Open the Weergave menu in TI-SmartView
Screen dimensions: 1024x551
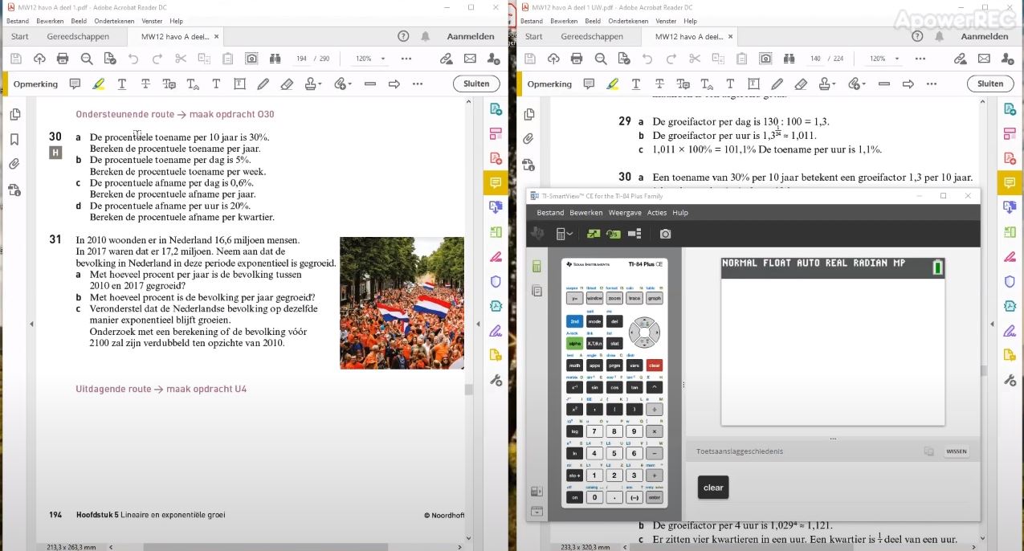[x=624, y=213]
